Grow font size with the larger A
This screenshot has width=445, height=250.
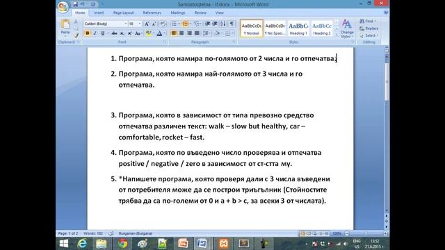pos(147,24)
